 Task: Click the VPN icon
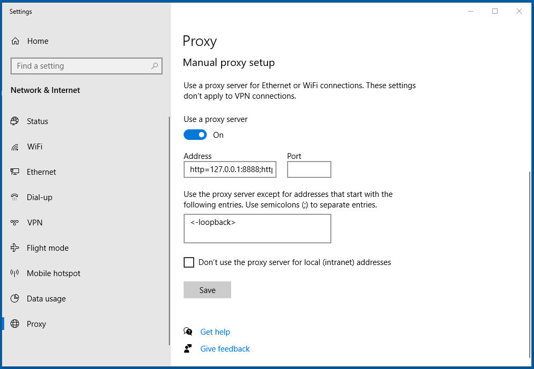click(x=15, y=222)
